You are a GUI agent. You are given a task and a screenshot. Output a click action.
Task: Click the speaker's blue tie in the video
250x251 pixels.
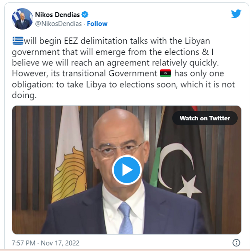[125, 218]
